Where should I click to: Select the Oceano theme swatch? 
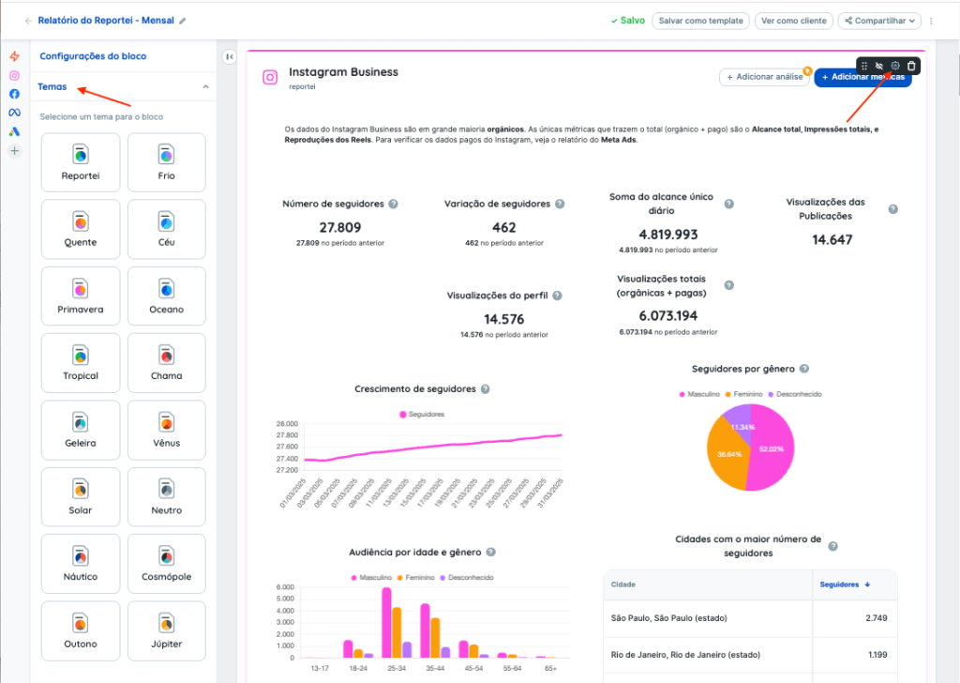pyautogui.click(x=166, y=296)
